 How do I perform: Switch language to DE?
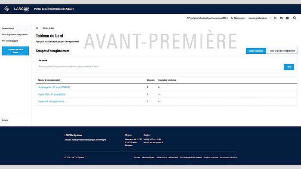(x=275, y=18)
